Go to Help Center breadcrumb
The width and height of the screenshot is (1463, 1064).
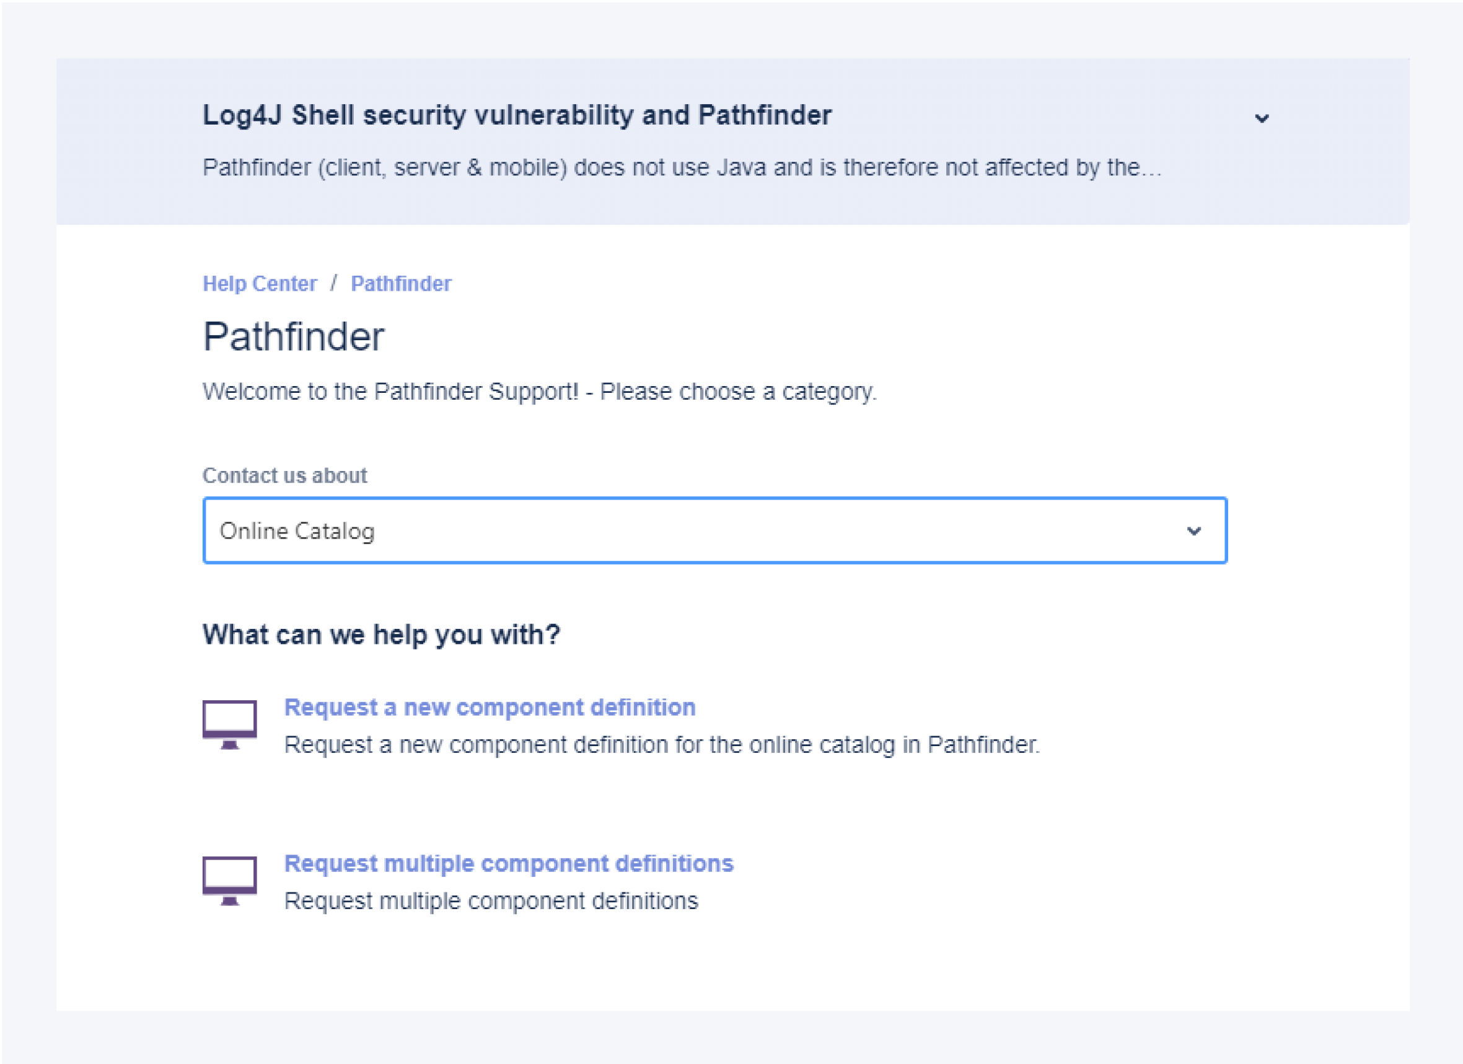coord(259,283)
